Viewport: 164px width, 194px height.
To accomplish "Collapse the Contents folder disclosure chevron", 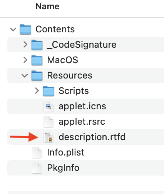I will click(x=13, y=30).
